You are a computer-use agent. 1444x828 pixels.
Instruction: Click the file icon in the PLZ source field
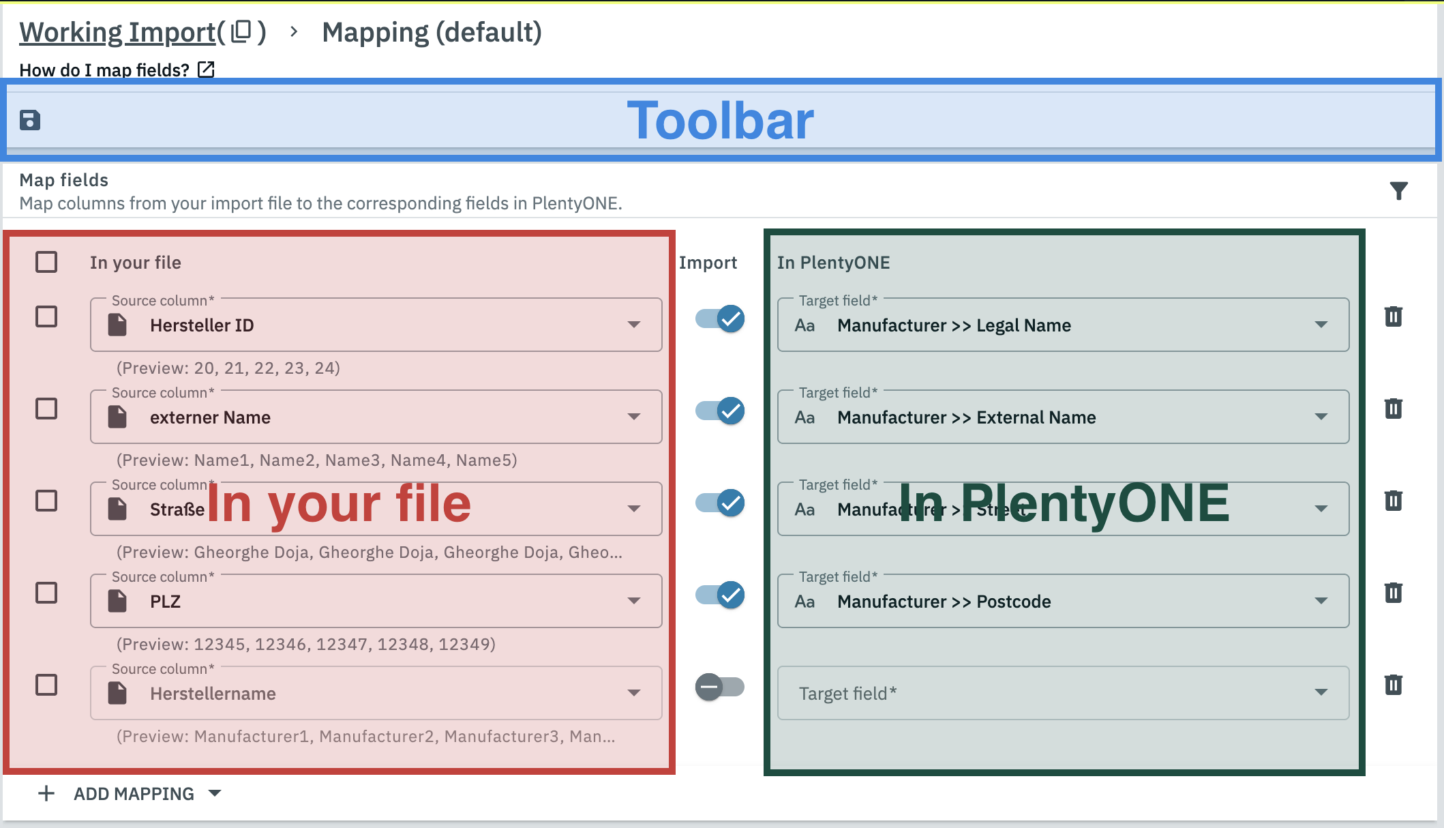click(119, 601)
